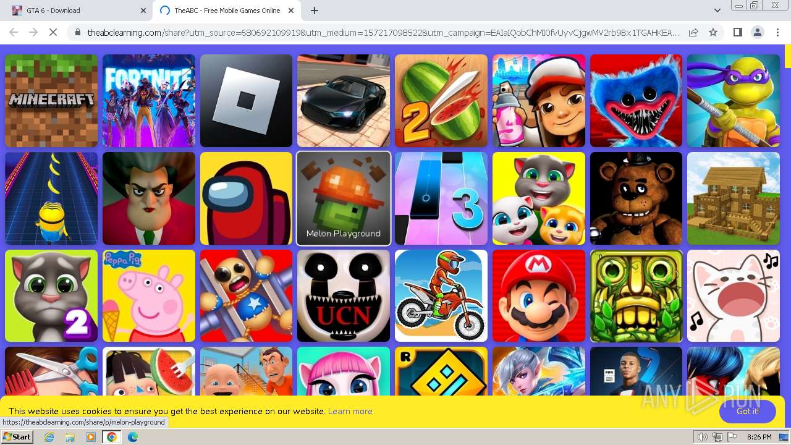
Task: Open the Piano Tiles 3 tile
Action: [441, 198]
